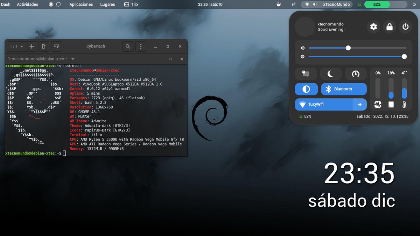Viewport: 420px width, 236px height.
Task: Lock the screen with padlock button
Action: click(389, 27)
